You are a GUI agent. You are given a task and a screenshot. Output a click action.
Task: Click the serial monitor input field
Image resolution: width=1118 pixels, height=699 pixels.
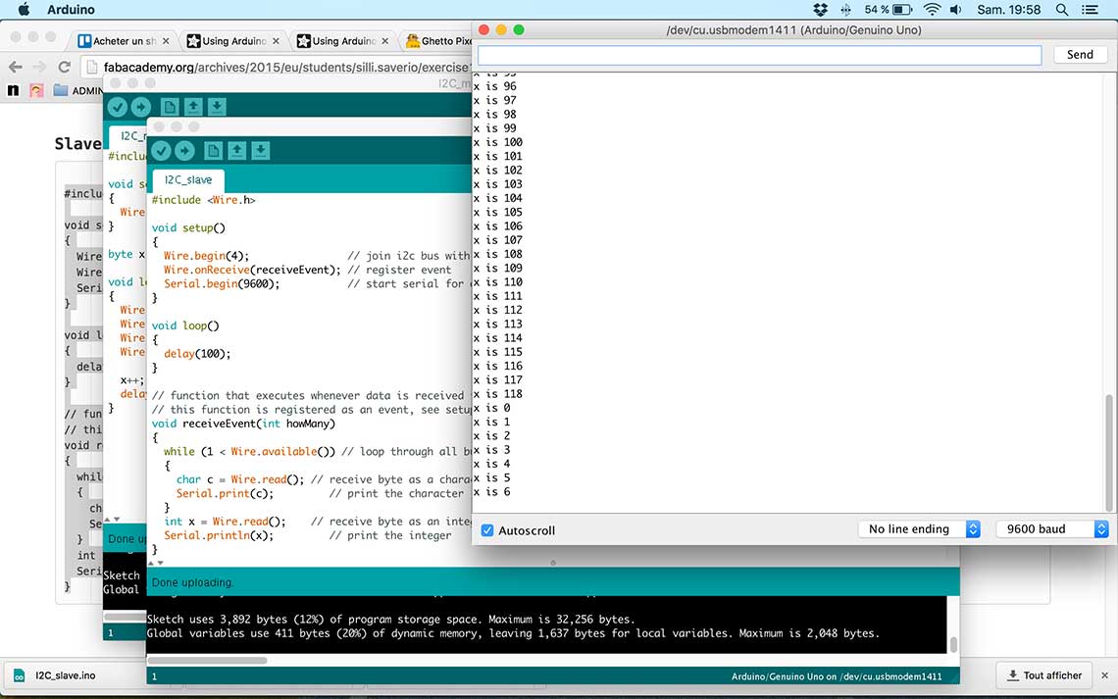pos(759,55)
